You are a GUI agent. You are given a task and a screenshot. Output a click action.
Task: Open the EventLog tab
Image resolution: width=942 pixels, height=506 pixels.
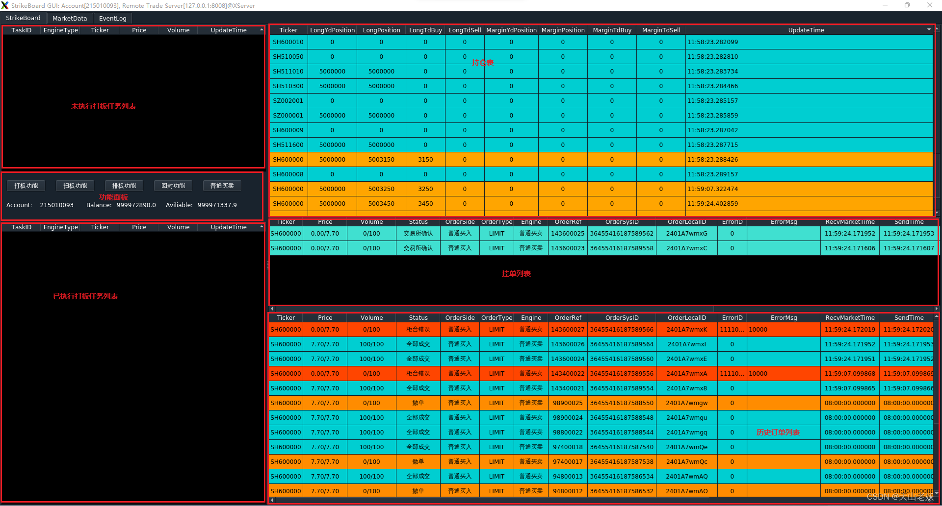click(x=113, y=18)
